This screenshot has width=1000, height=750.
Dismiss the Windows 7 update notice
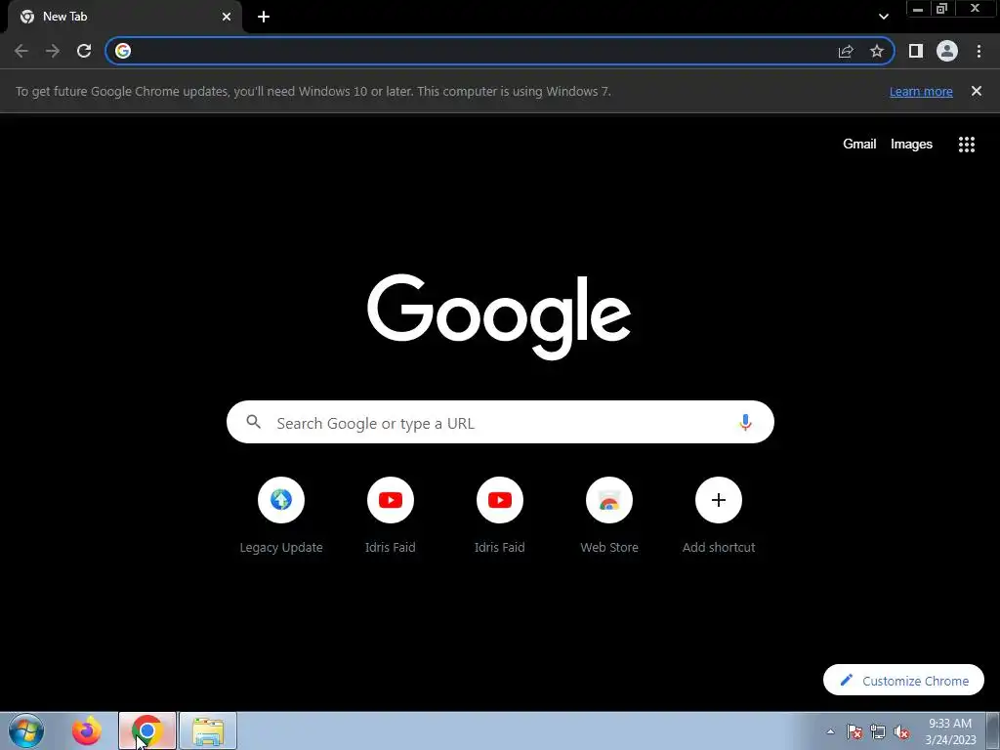point(977,91)
